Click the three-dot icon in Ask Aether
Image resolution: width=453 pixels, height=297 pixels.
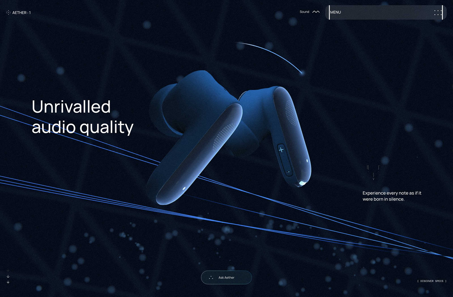click(211, 278)
